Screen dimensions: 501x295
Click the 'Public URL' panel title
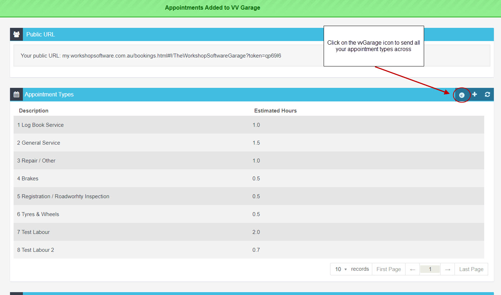[40, 35]
